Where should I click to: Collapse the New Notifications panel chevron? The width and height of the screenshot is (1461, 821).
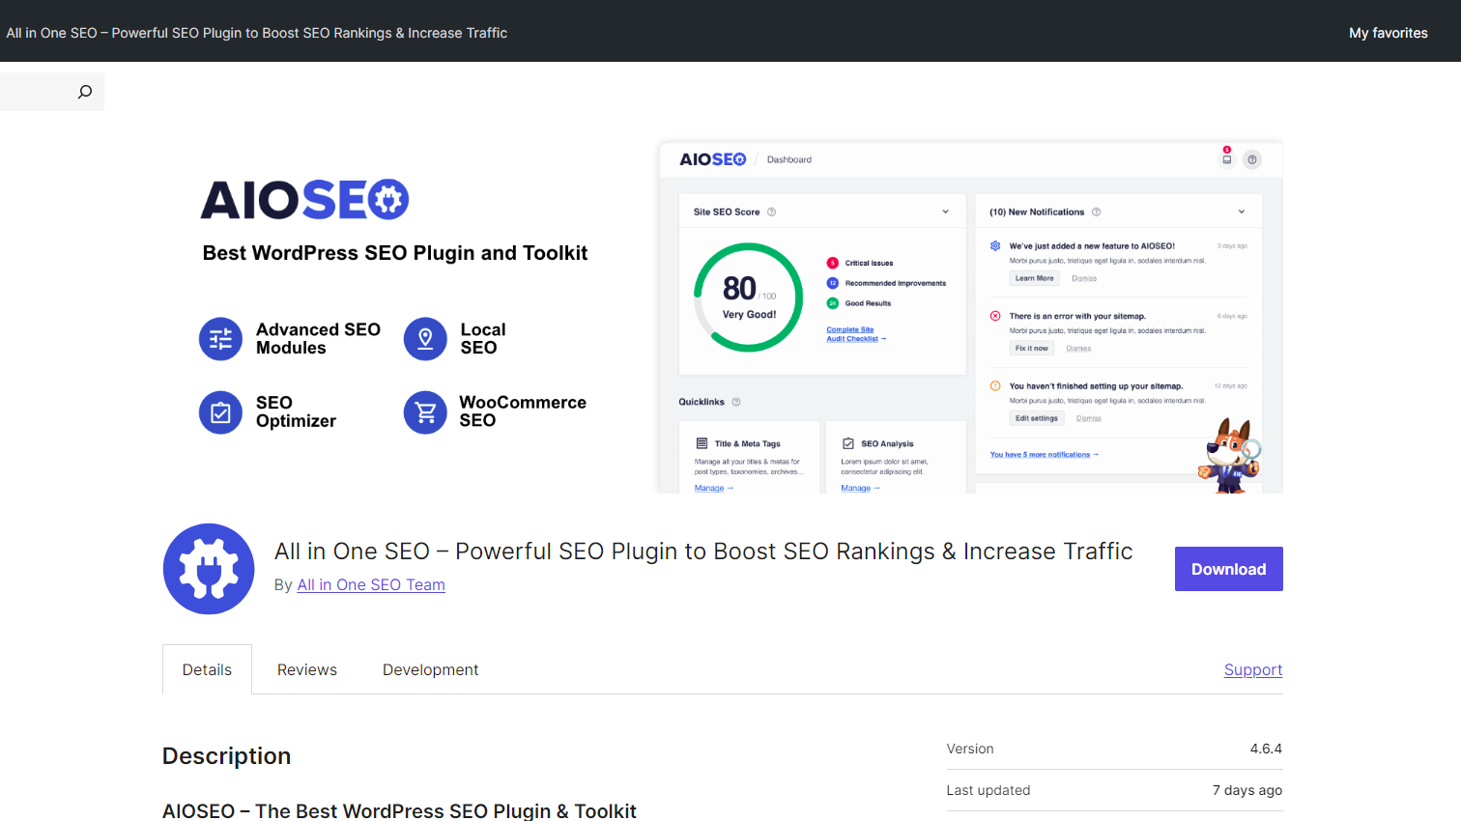1242,212
